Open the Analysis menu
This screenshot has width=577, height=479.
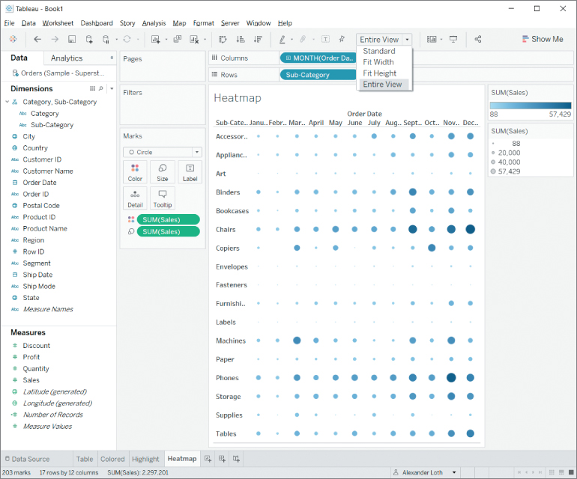(x=154, y=23)
